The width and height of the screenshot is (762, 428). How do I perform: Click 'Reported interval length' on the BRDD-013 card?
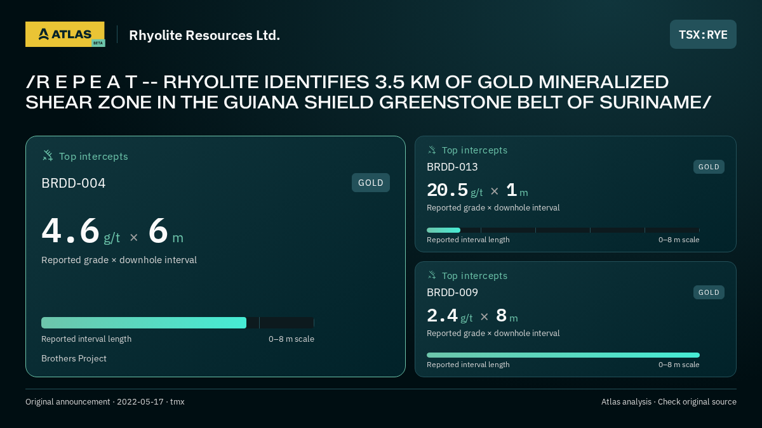click(468, 240)
